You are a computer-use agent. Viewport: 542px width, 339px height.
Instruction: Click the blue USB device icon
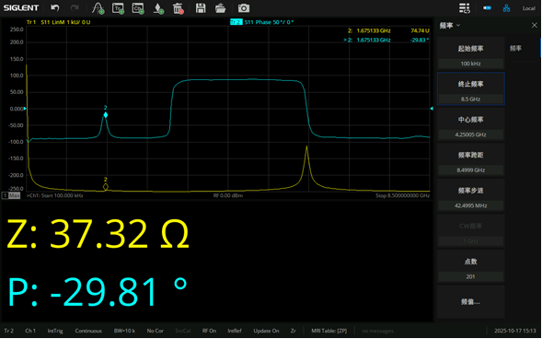tap(487, 8)
